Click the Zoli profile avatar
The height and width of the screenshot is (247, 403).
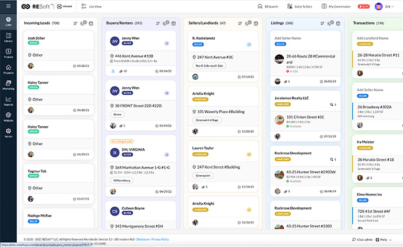coord(378,6)
